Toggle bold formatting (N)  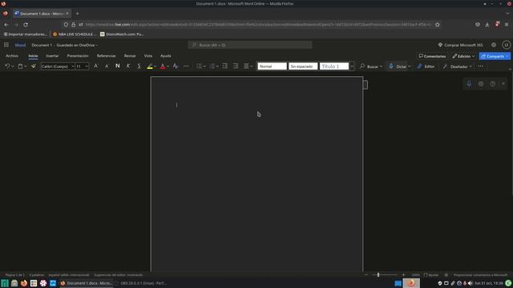pos(118,66)
